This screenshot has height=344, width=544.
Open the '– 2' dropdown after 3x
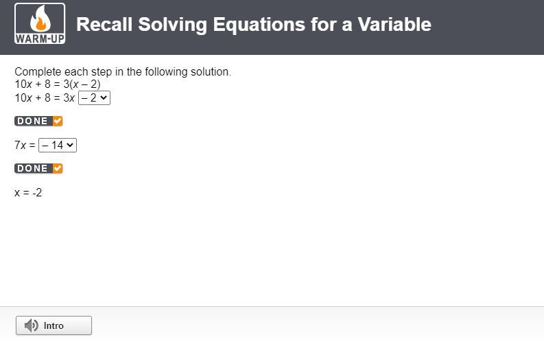94,98
